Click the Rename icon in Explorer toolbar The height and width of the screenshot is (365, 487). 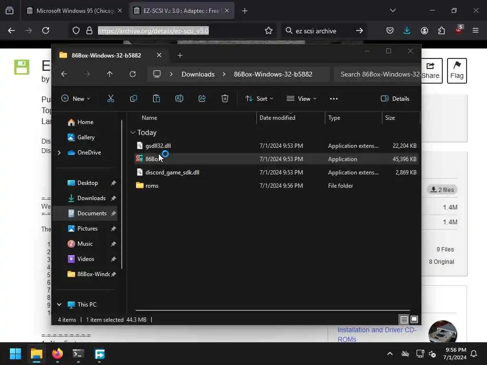[x=179, y=99]
